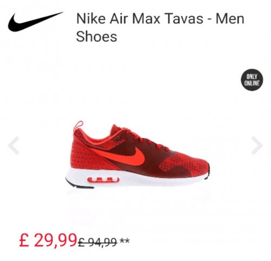The height and width of the screenshot is (261, 271).
Task: Click the double asterisk price footnote marker
Action: [x=125, y=241]
